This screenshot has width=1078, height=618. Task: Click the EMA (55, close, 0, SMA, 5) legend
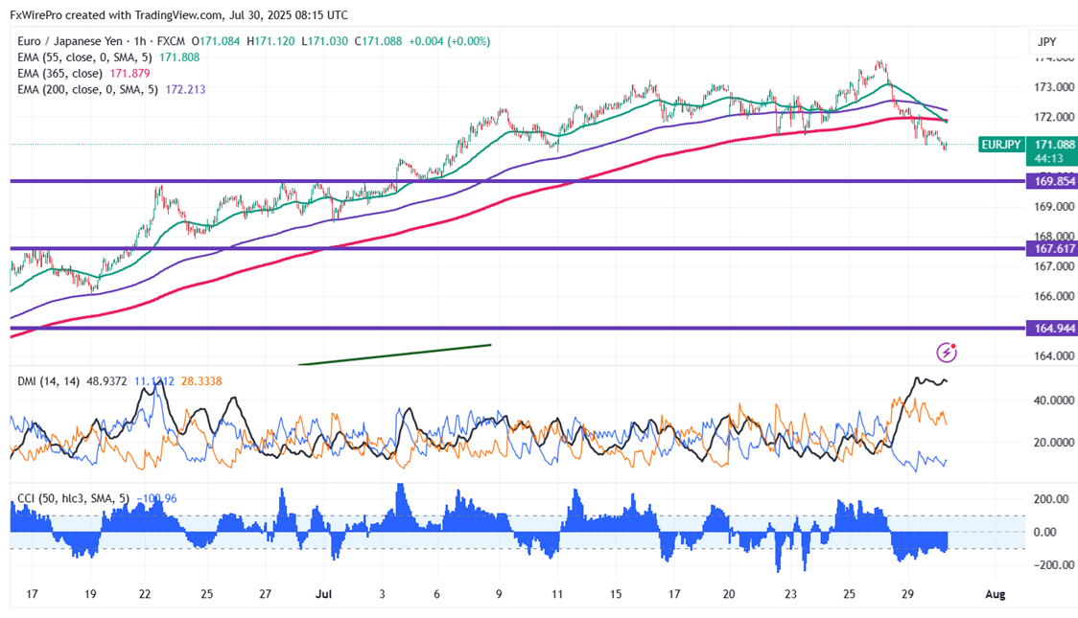[x=84, y=57]
